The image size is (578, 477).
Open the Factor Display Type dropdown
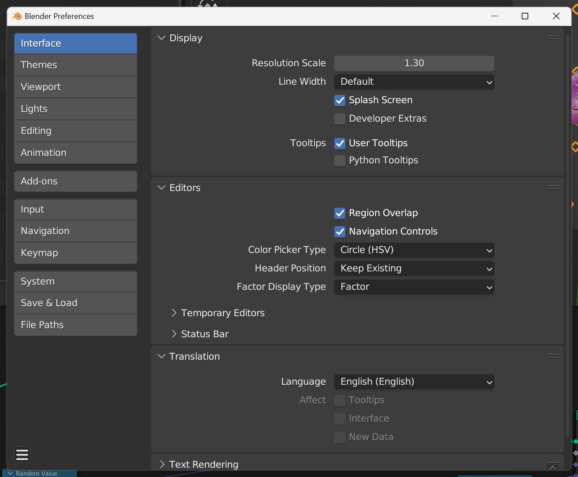(x=414, y=287)
